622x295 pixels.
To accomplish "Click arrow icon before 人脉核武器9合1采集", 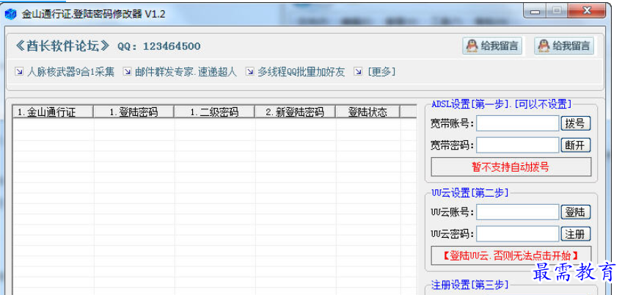I will coord(18,71).
